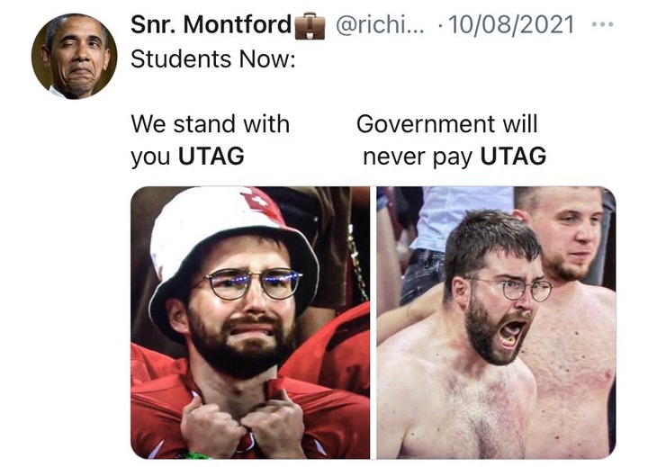
Task: Click bold UTAG after 'you'
Action: (211, 157)
